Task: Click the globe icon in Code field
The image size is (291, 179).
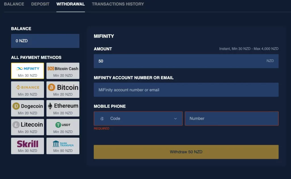Action: tap(102, 118)
